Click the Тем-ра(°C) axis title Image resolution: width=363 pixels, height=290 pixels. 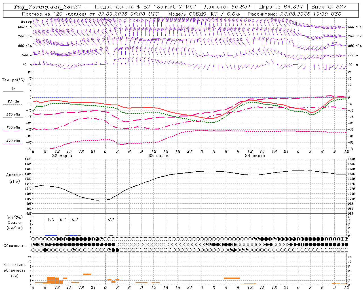(x=13, y=80)
